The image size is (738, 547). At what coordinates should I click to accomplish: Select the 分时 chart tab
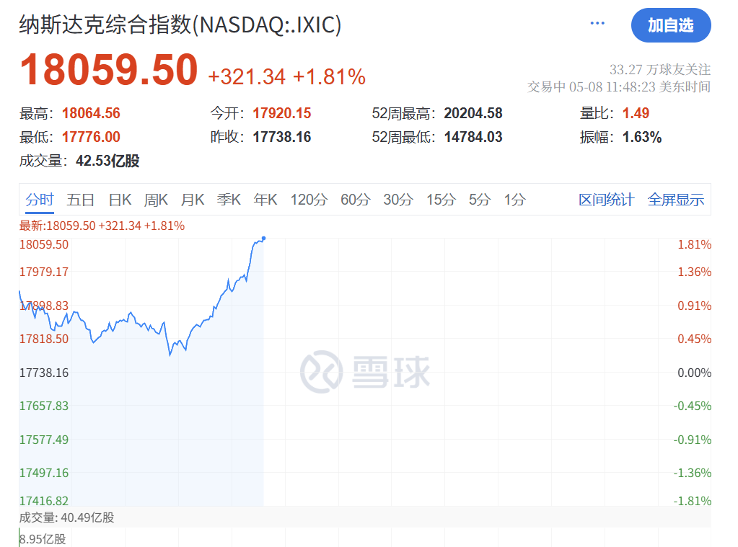40,200
